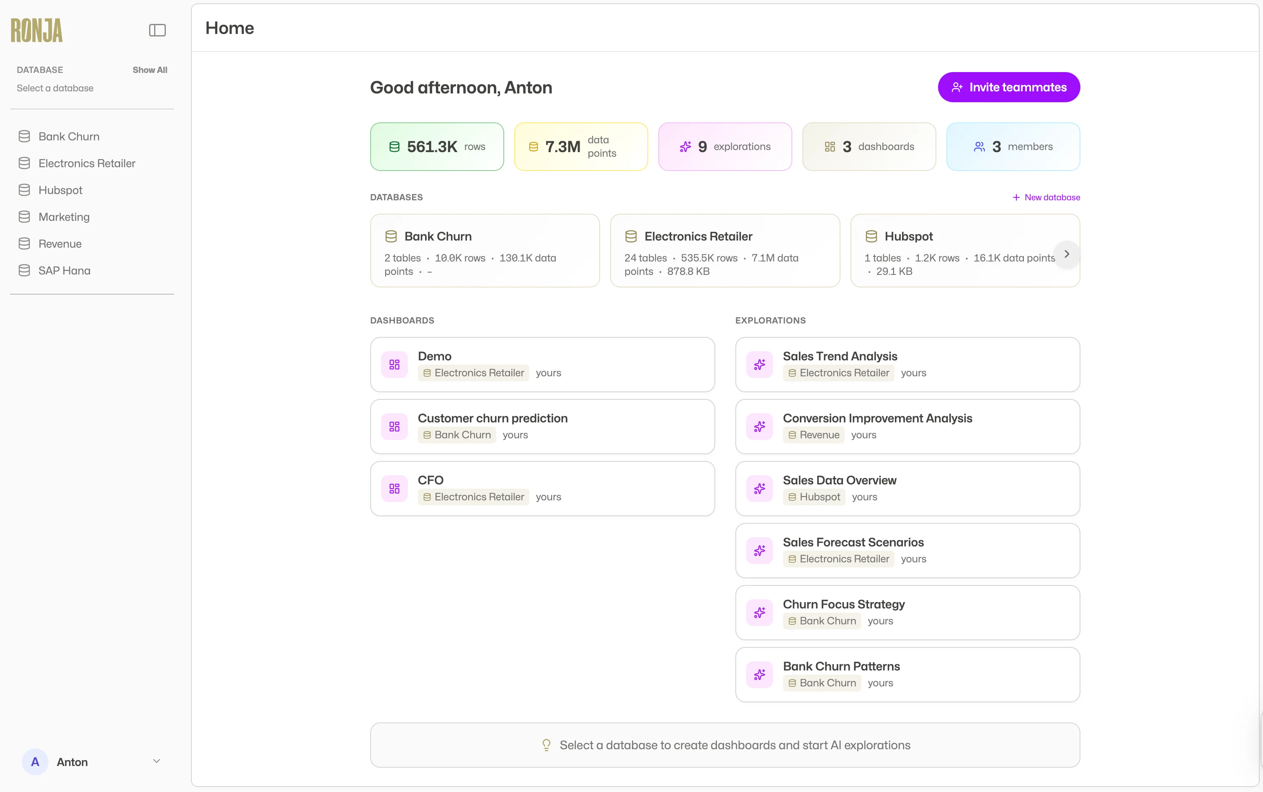Click the Show All databases link
This screenshot has width=1263, height=792.
click(149, 70)
